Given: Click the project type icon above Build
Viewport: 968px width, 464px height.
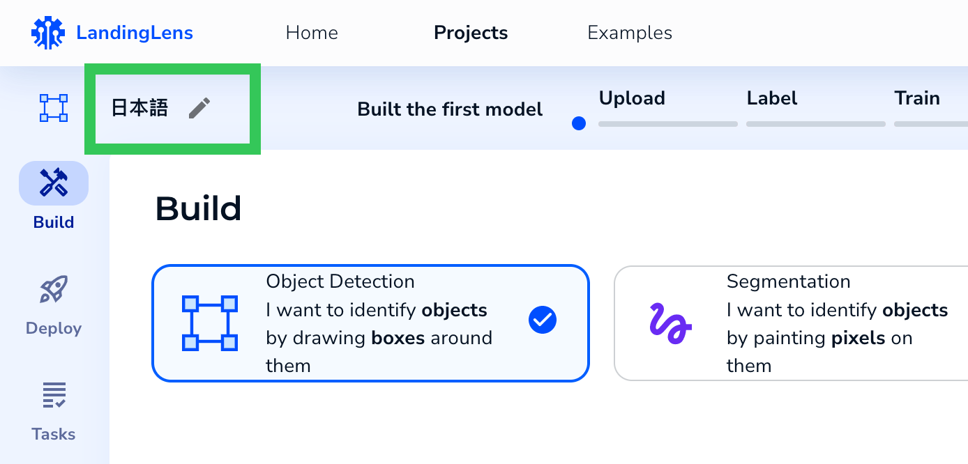Looking at the screenshot, I should [x=53, y=108].
